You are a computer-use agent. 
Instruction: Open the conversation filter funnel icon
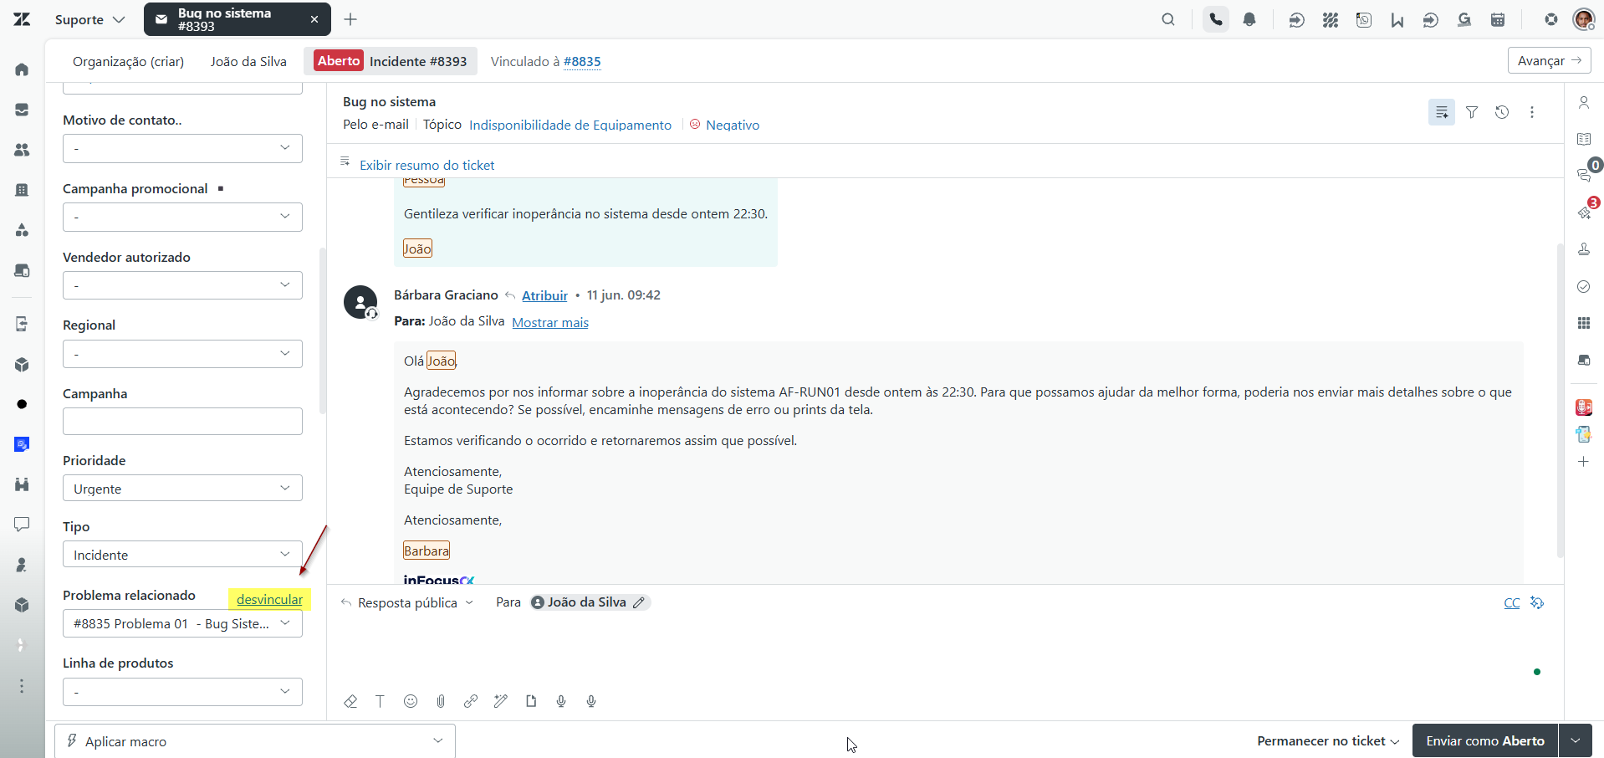coord(1472,112)
